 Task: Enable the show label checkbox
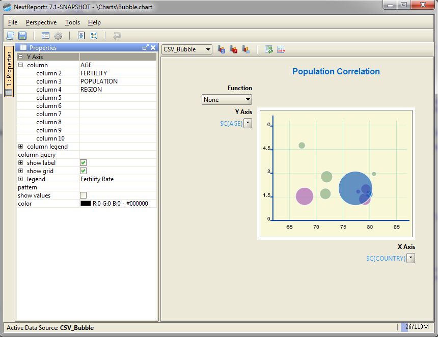(83, 162)
